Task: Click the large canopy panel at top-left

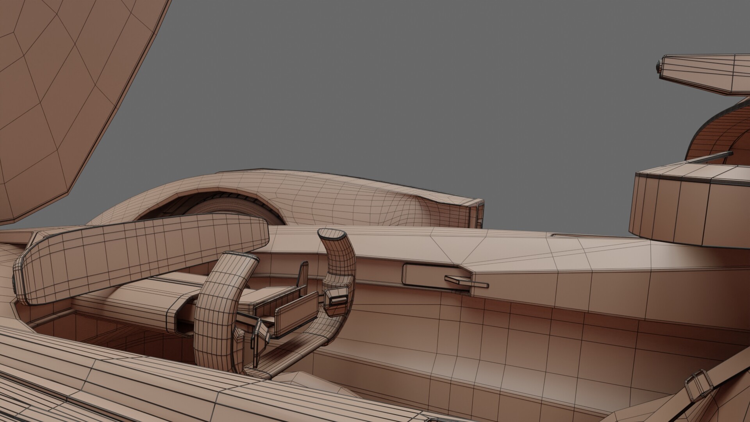Action: [59, 98]
